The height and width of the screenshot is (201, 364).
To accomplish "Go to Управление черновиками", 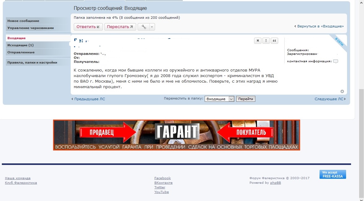I will (31, 28).
